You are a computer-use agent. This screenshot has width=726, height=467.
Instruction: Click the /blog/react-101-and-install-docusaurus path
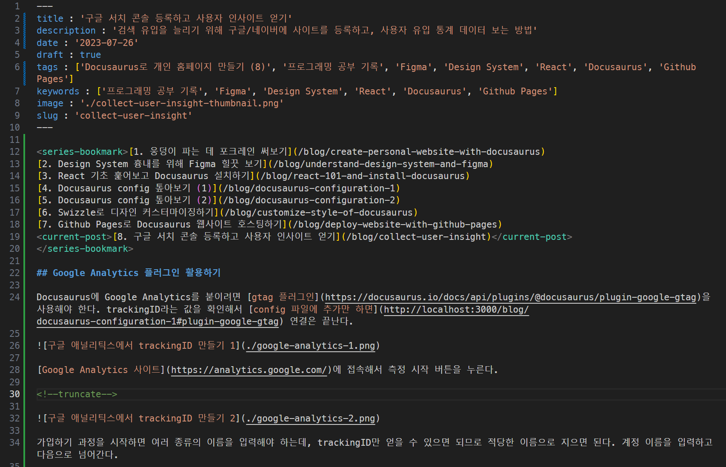[x=363, y=176]
